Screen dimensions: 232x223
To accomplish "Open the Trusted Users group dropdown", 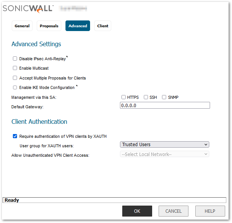I will pos(165,144).
